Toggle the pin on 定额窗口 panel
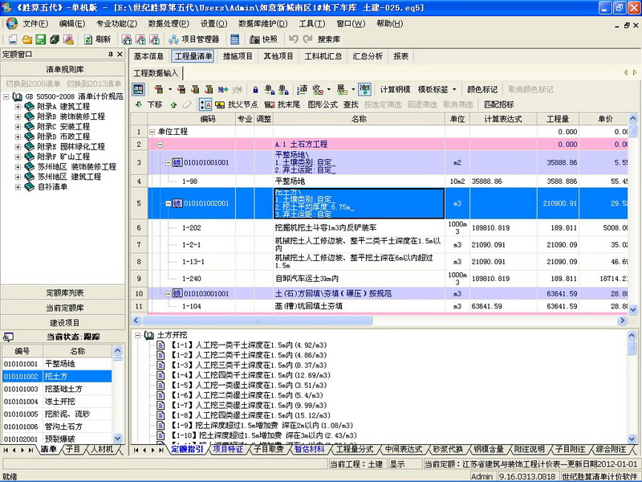The height and width of the screenshot is (482, 642). (x=111, y=54)
